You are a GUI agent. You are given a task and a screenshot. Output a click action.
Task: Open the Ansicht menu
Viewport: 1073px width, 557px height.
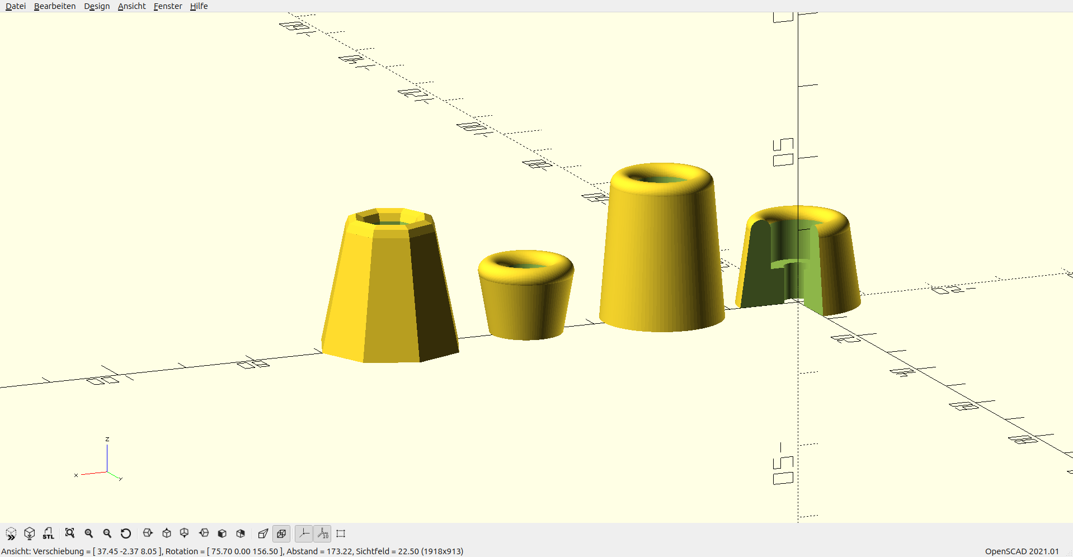click(x=131, y=6)
